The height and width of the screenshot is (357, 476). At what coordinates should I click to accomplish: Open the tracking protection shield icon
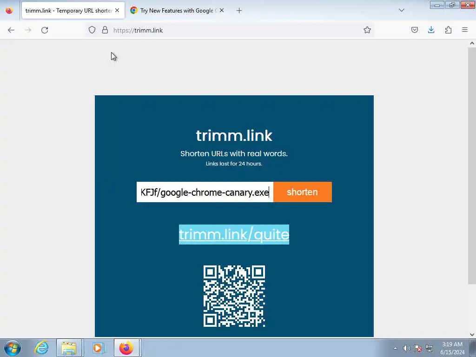point(92,30)
